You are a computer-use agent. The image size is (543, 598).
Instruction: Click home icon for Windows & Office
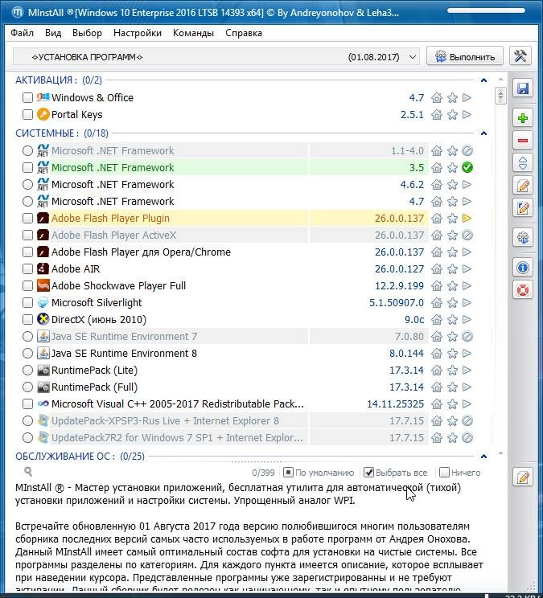click(437, 97)
